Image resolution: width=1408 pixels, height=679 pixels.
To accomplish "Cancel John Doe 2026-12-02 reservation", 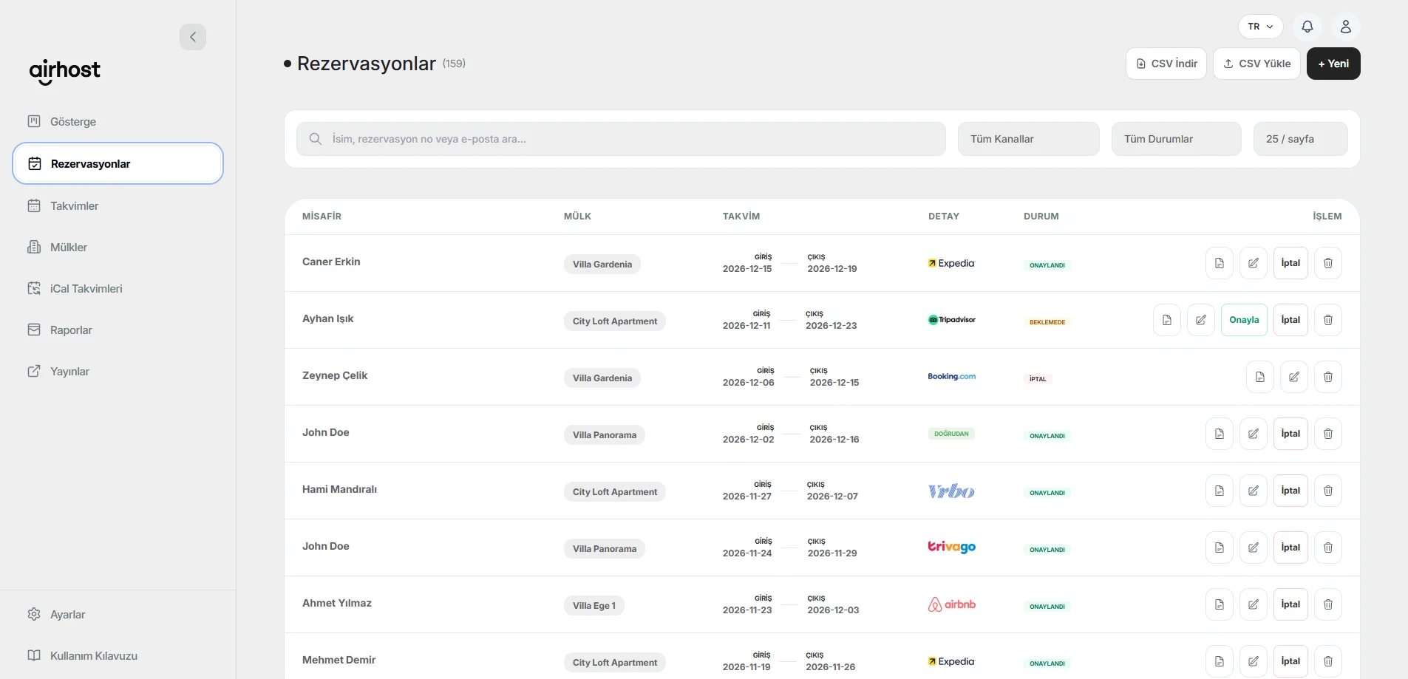I will coord(1290,434).
